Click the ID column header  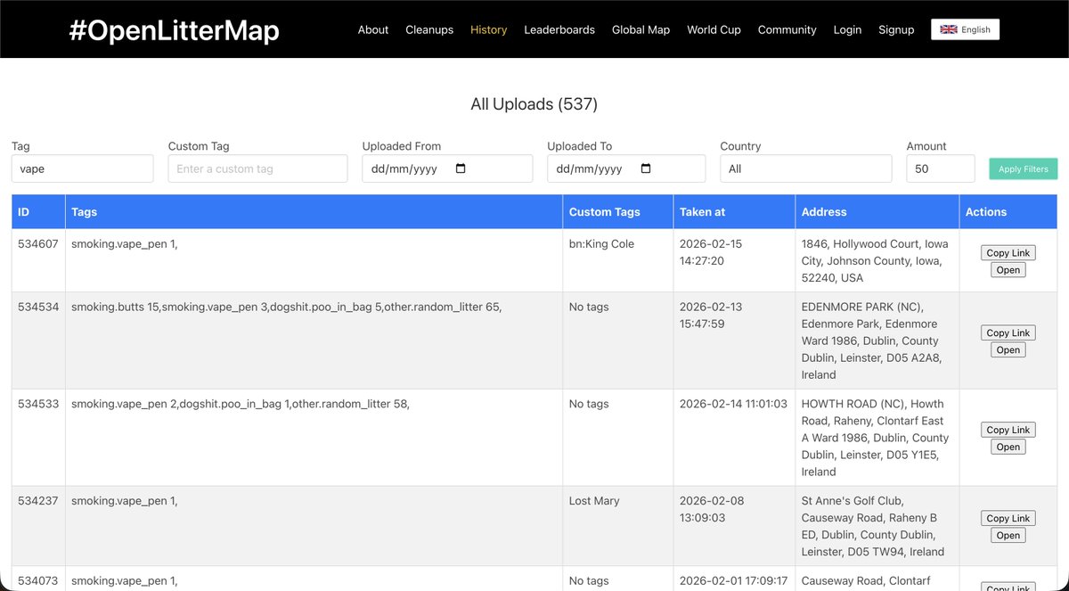pos(38,212)
